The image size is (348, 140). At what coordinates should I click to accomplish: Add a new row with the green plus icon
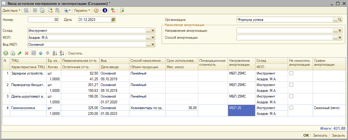pyautogui.click(x=5, y=53)
